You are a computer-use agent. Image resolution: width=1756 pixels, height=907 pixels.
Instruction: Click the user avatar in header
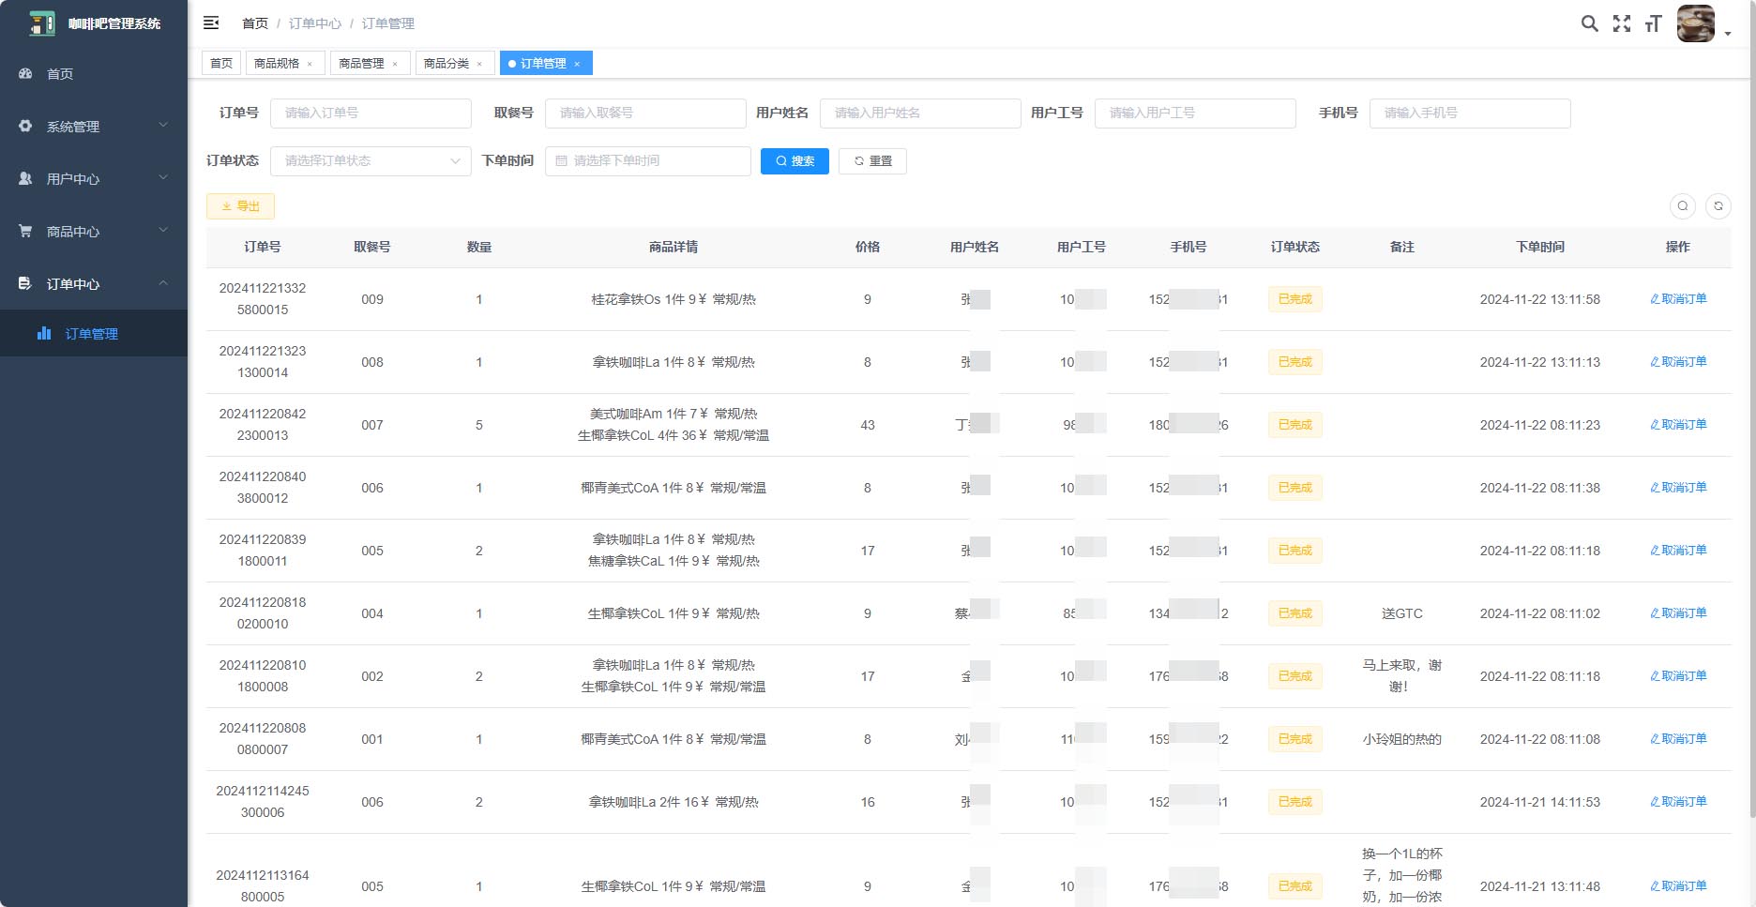click(x=1695, y=23)
